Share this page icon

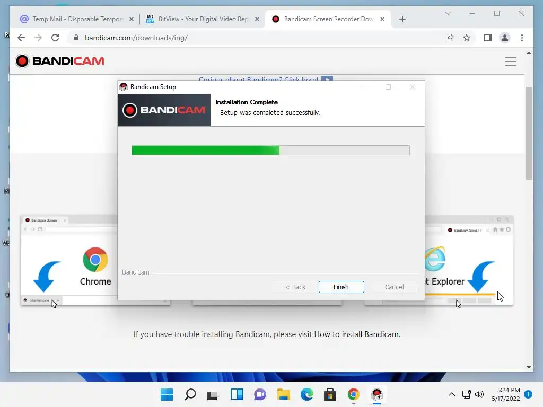pos(450,38)
